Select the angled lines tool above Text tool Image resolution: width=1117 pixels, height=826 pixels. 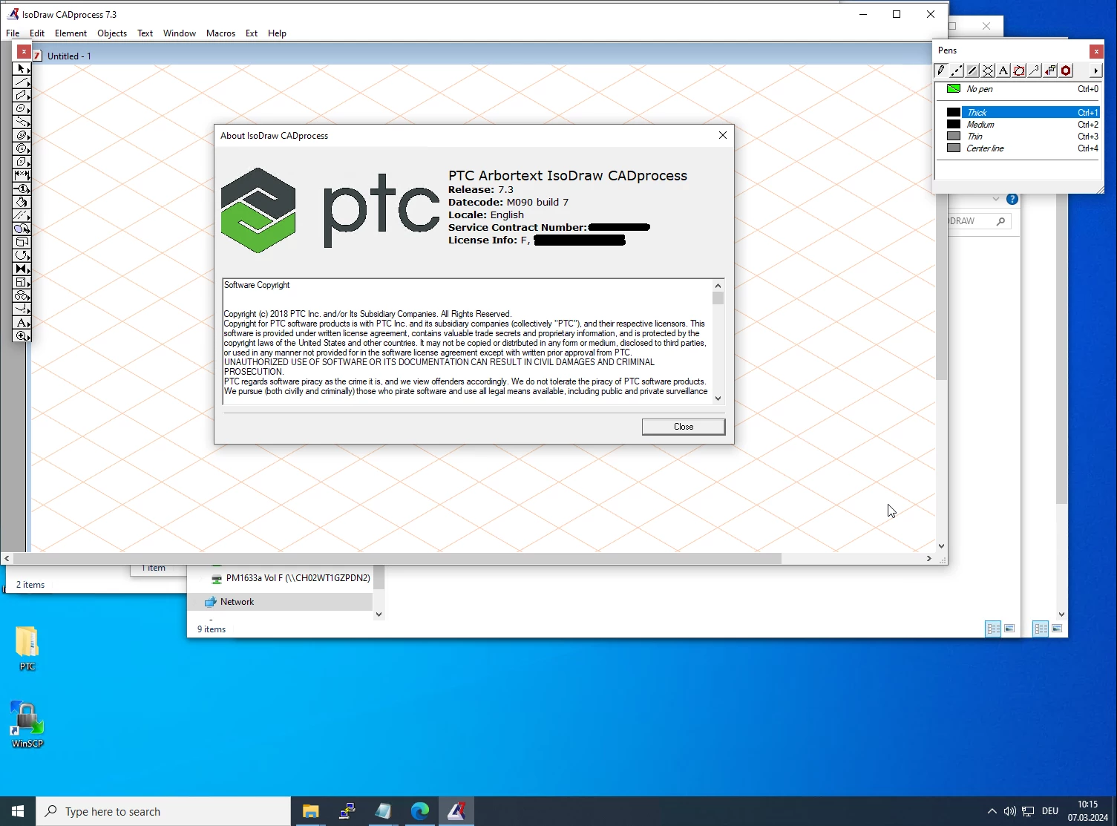click(x=22, y=309)
